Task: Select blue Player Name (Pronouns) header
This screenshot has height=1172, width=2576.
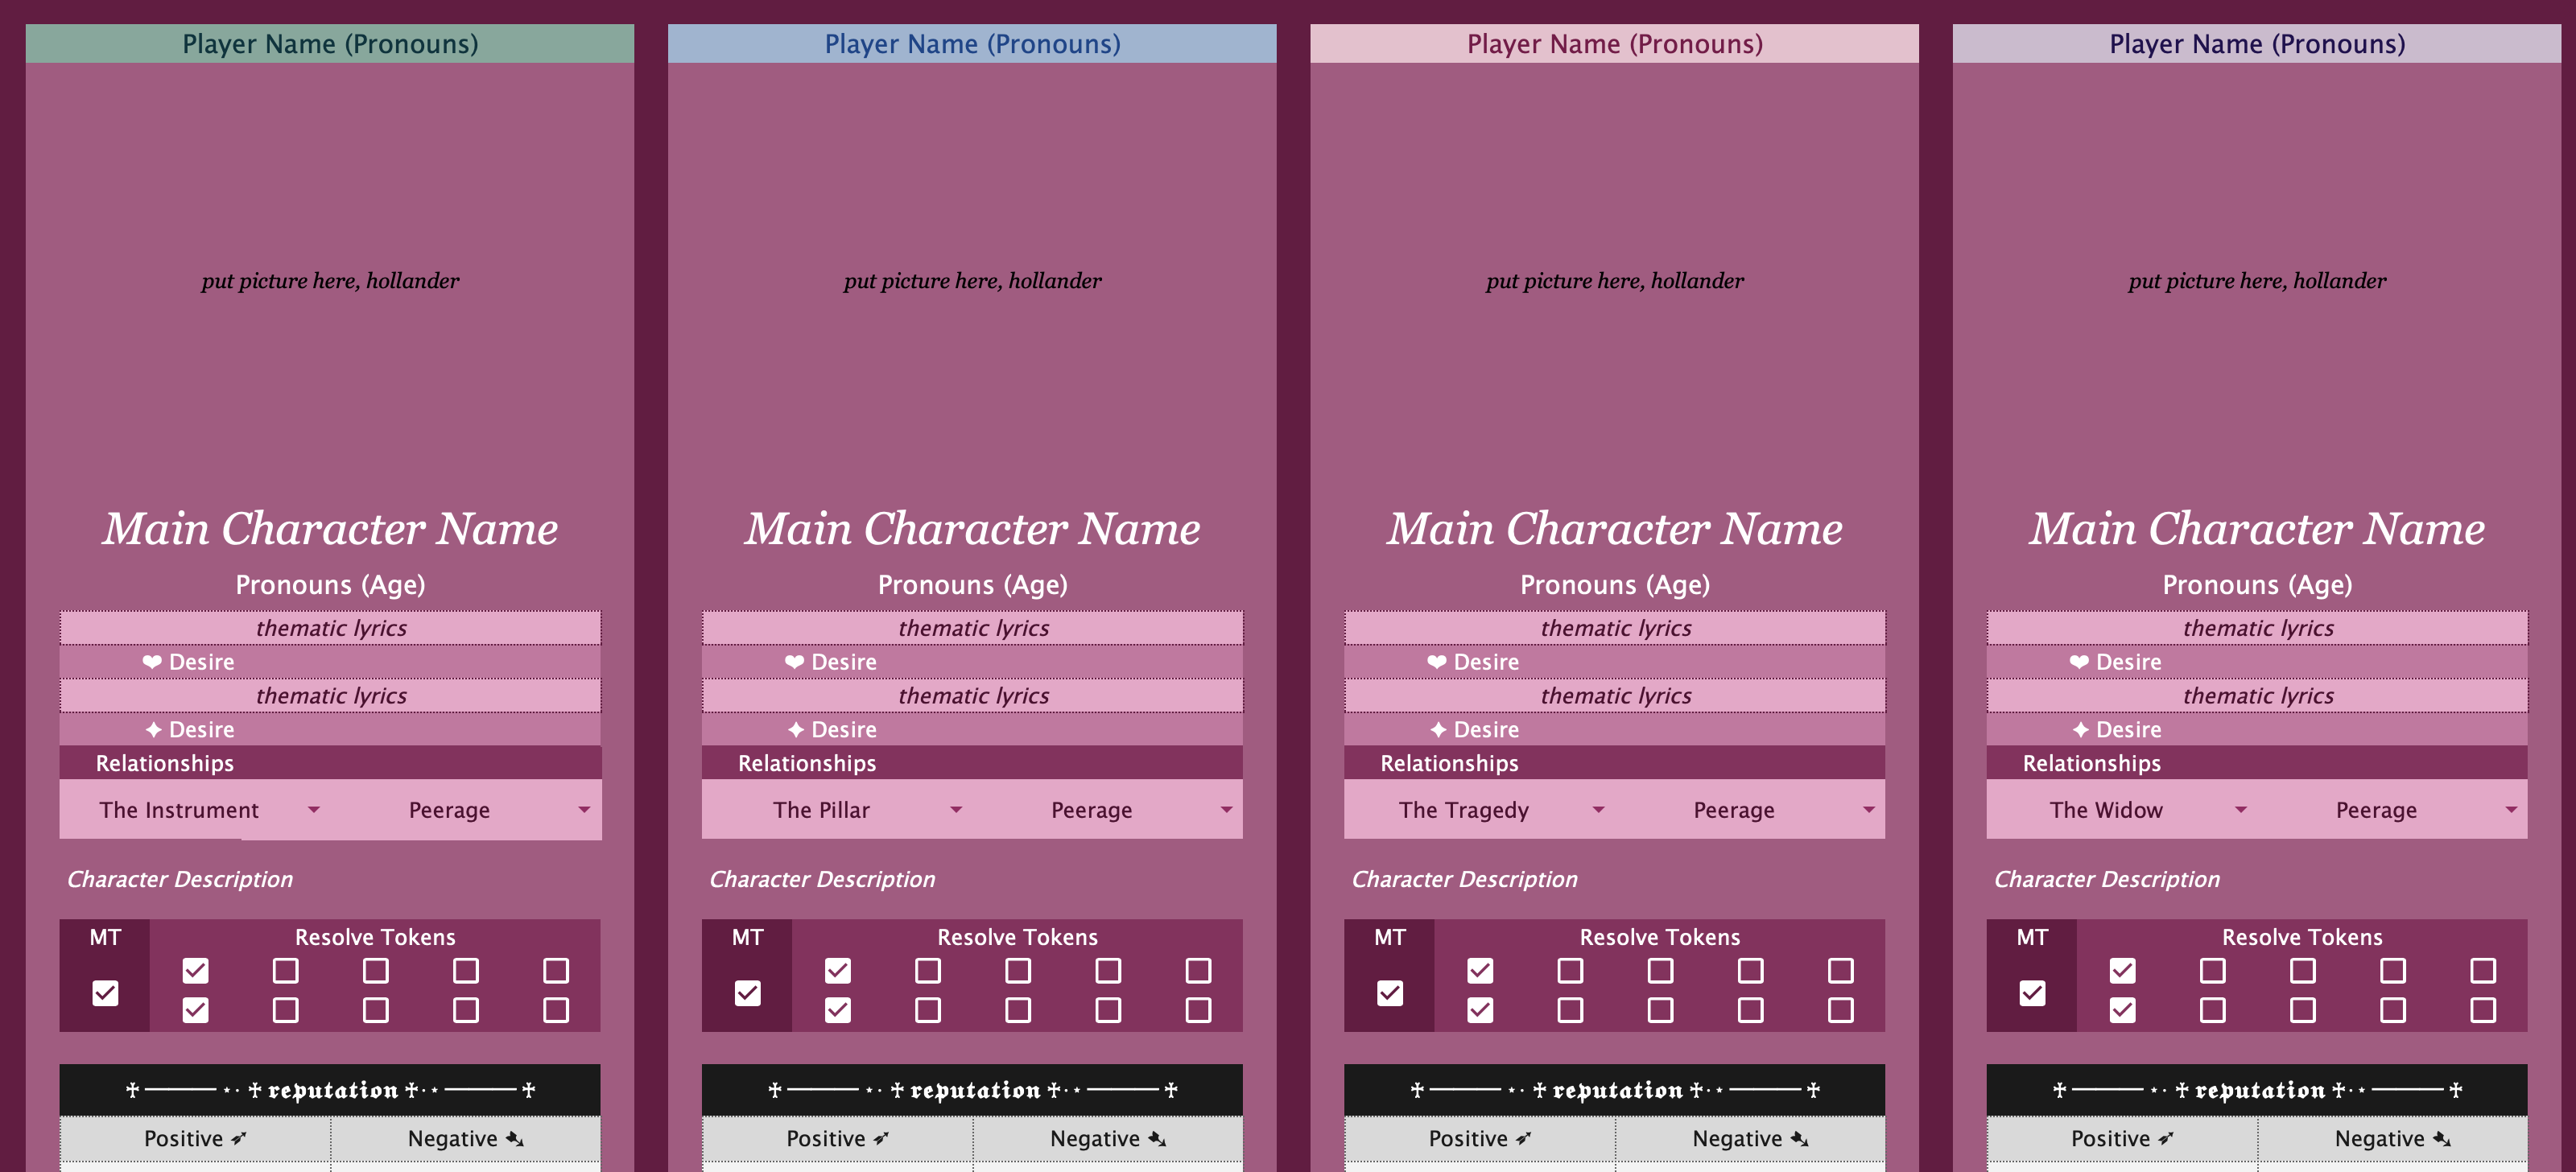Action: click(972, 44)
